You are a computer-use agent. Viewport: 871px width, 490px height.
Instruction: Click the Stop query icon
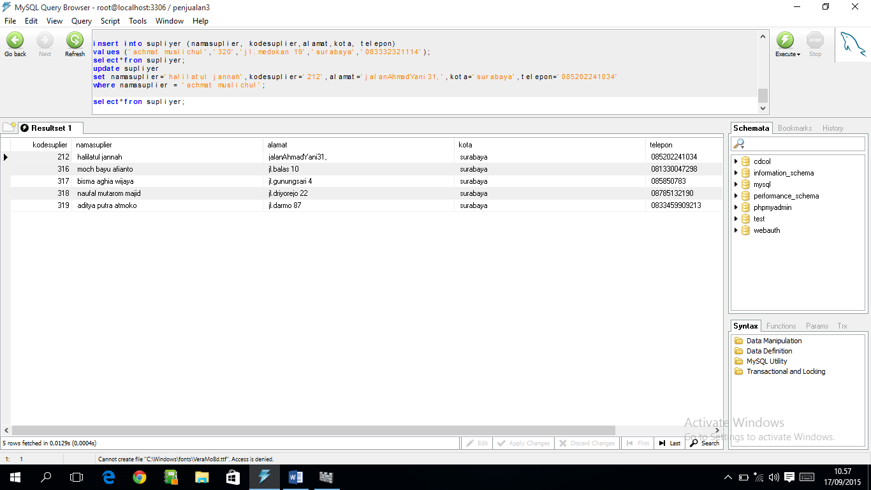[816, 40]
